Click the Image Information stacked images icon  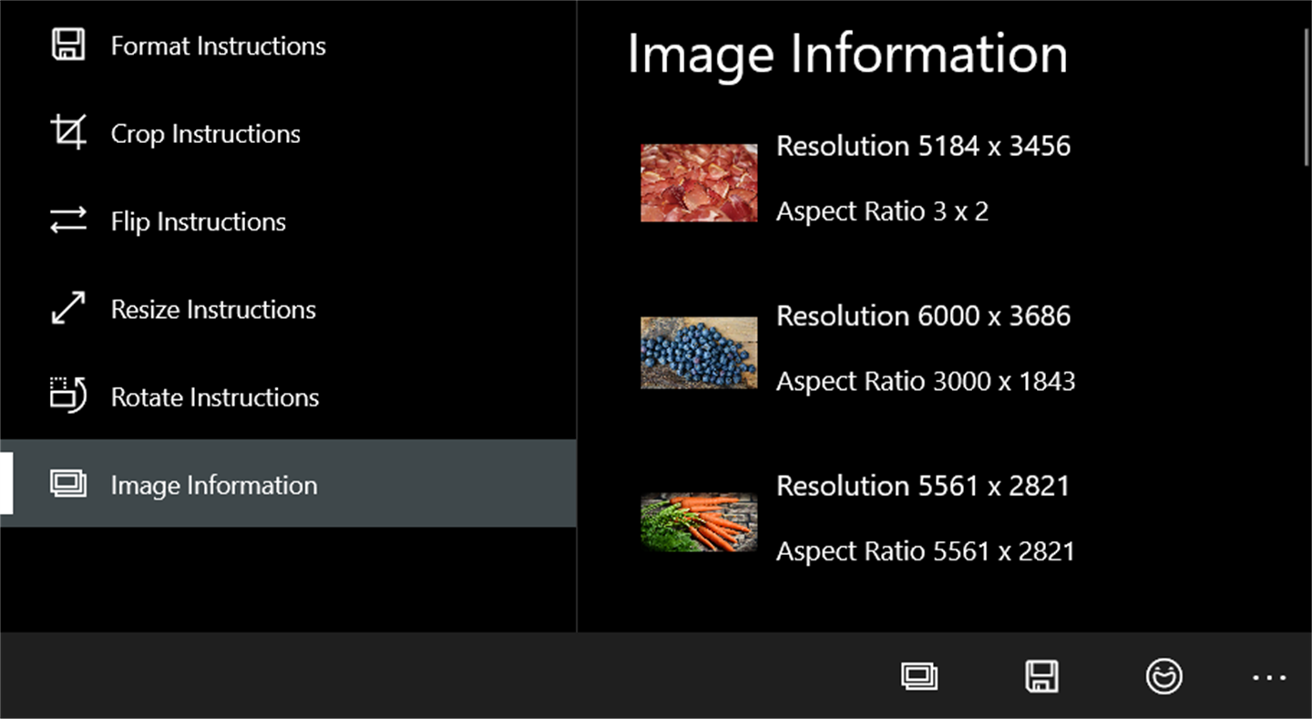[68, 484]
